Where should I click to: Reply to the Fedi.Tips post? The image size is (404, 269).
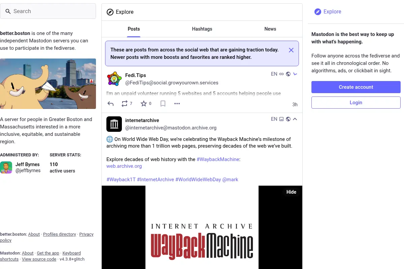pos(110,104)
